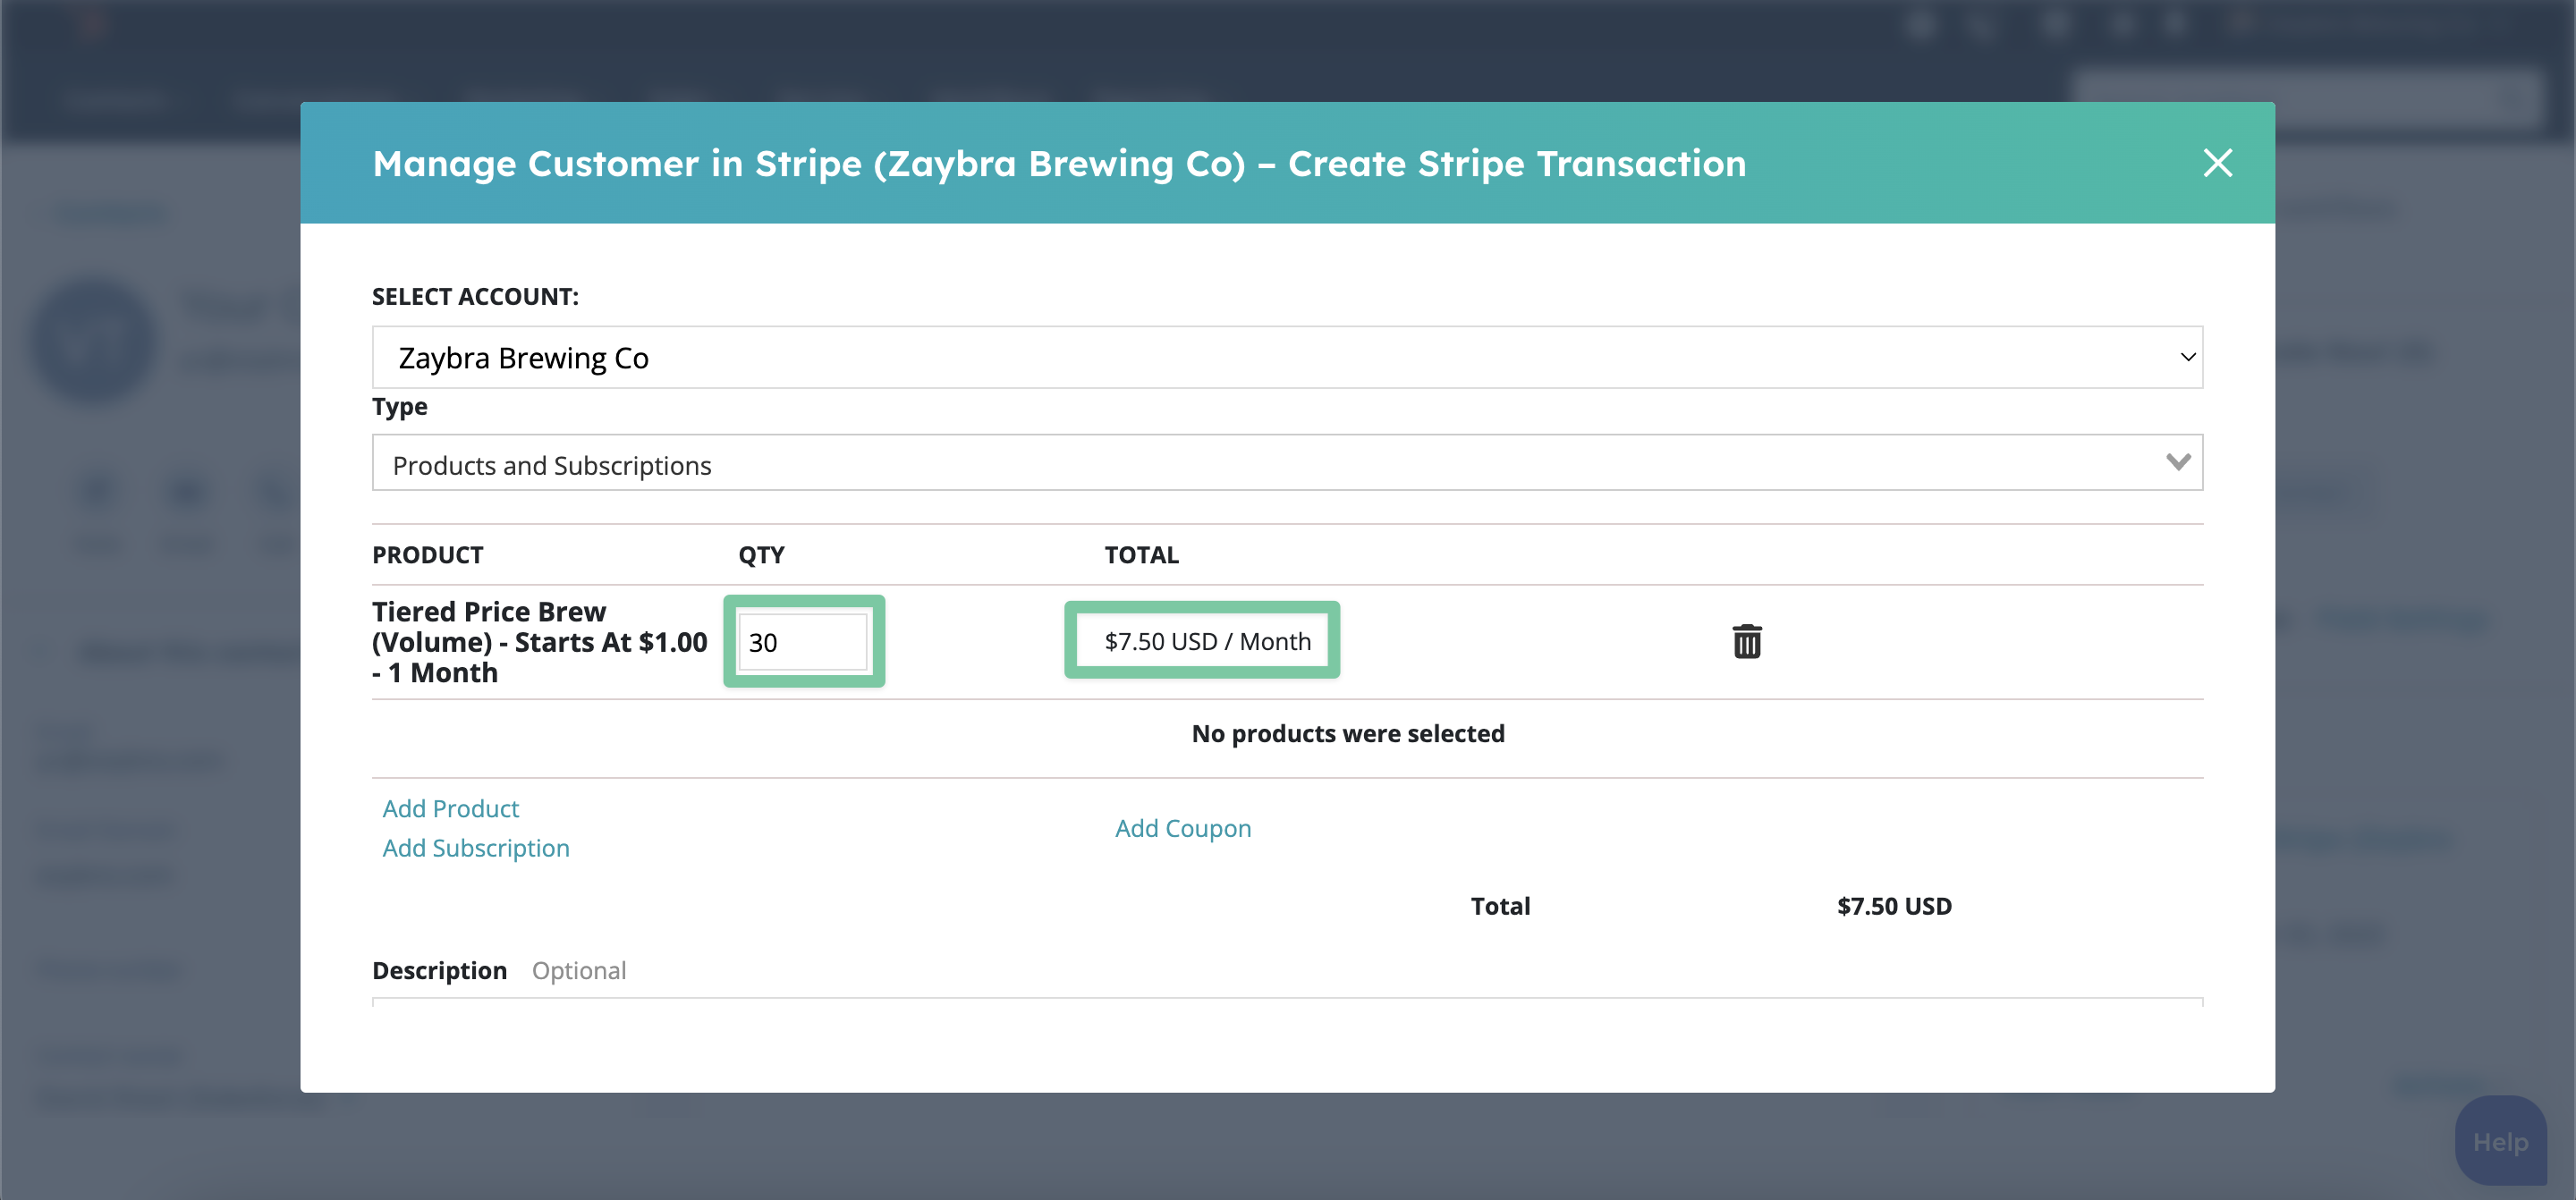Screen dimensions: 2576x1200
Task: Click the Description text area
Action: pos(1287,1002)
